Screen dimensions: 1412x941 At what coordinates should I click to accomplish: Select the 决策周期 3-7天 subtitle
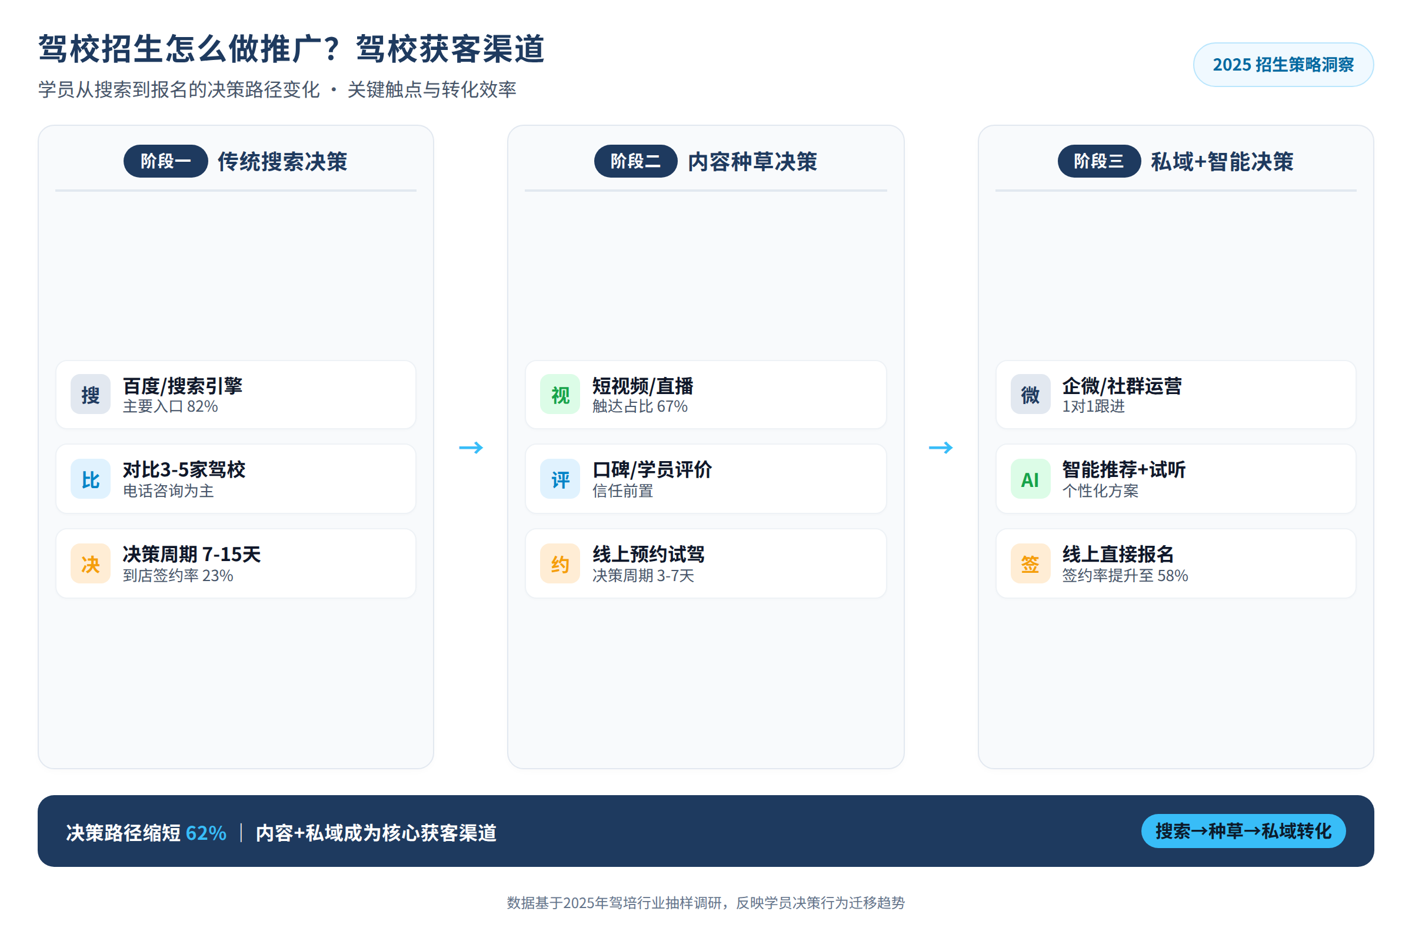click(x=644, y=576)
